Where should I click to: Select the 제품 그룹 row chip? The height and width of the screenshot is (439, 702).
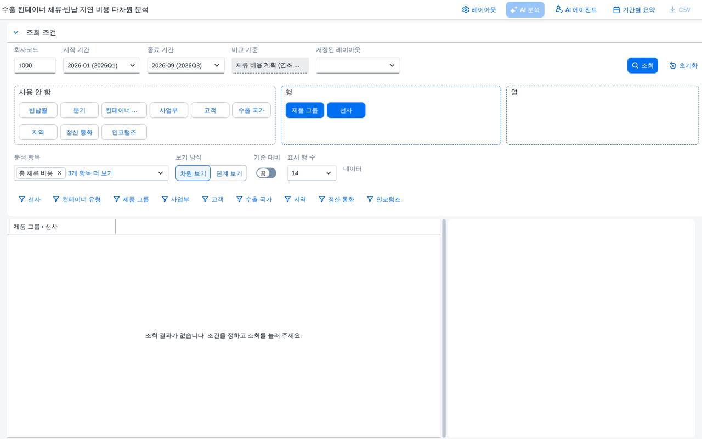point(305,110)
